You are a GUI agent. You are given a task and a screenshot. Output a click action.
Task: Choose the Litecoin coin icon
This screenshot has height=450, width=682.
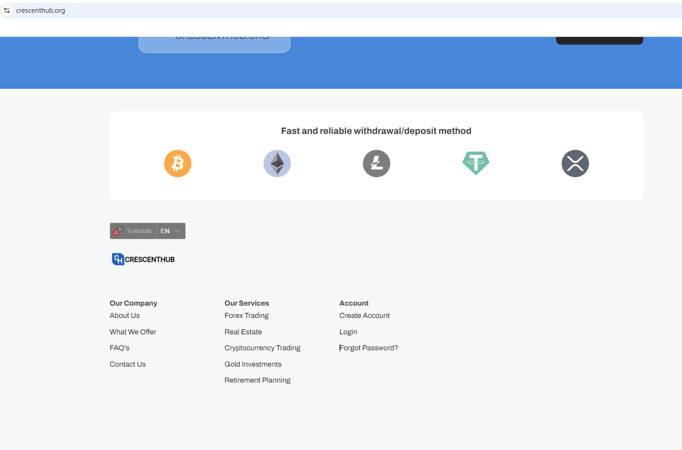coord(377,164)
